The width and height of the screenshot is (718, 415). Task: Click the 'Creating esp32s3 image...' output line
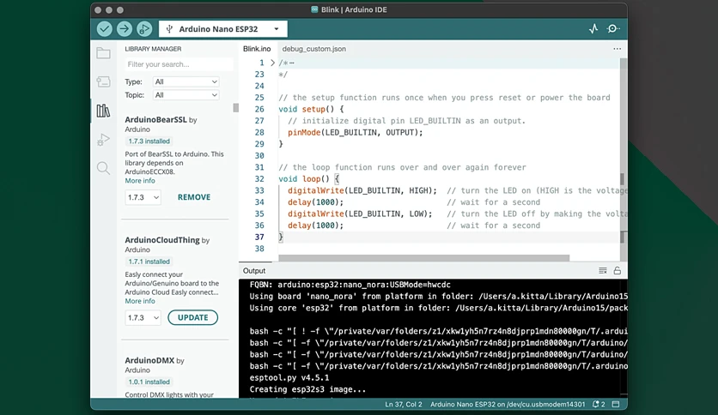(307, 389)
